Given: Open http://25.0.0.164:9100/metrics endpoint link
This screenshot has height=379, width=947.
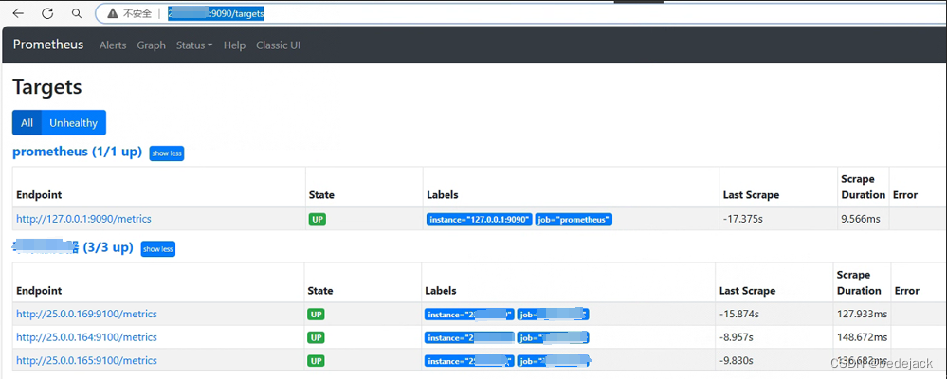Looking at the screenshot, I should [x=86, y=336].
